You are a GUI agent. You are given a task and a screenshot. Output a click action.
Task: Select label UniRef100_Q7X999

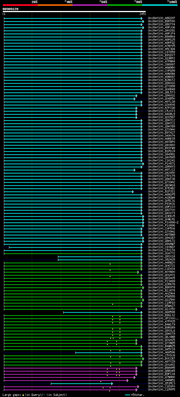coord(161,86)
